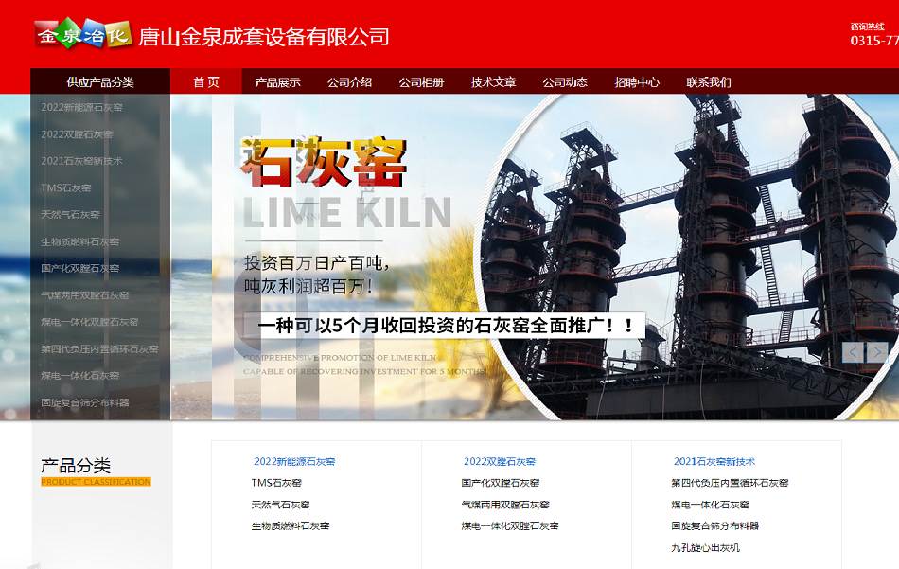899x569 pixels.
Task: Click the blue 2022新能源石灰窑 category heading link
Action: click(x=294, y=462)
